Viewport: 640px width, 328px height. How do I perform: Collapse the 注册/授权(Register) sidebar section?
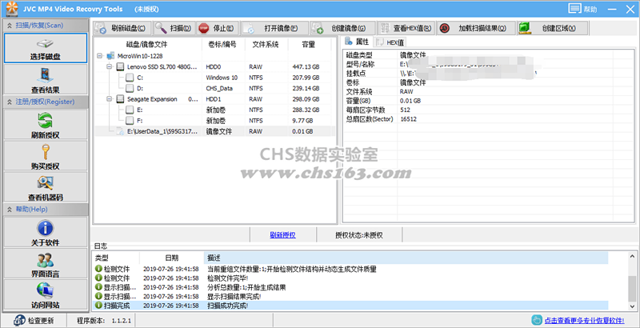click(45, 102)
